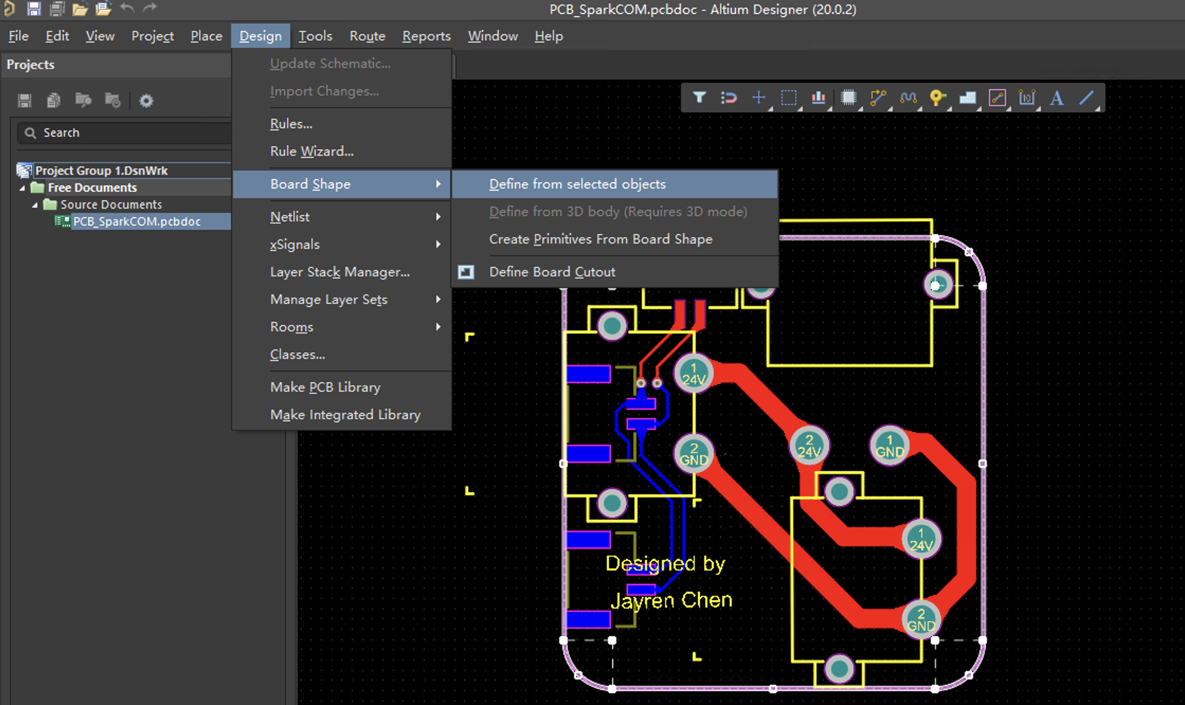Screen dimensions: 1185x705
Task: Select the Move objects cross-arrow tool
Action: tap(758, 97)
